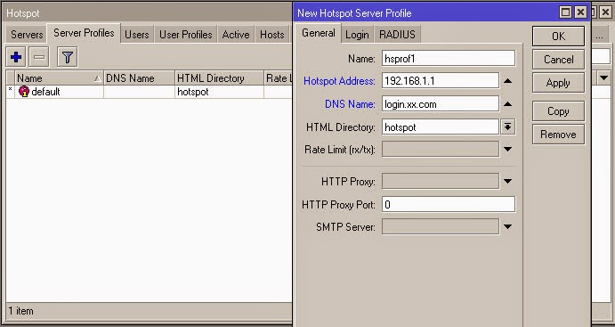Viewport: 615px width, 327px height.
Task: Select the default profile icon in list
Action: [x=24, y=92]
